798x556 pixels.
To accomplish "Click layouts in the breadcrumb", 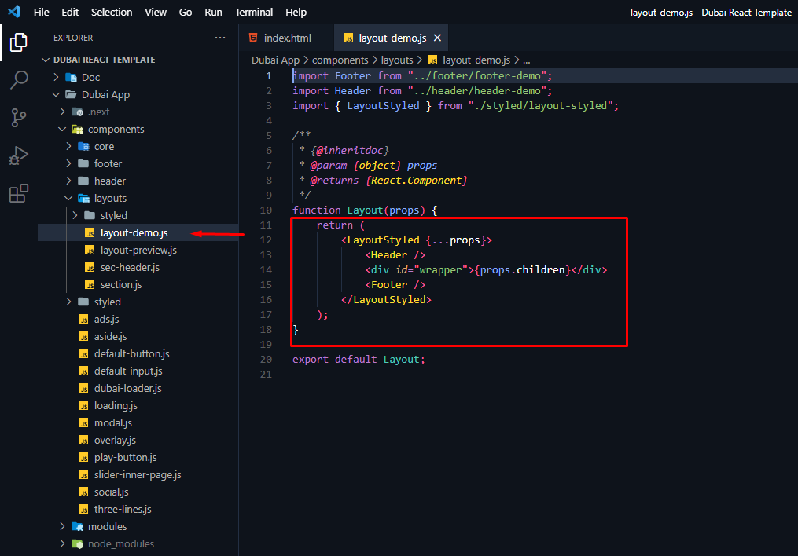I will 397,60.
